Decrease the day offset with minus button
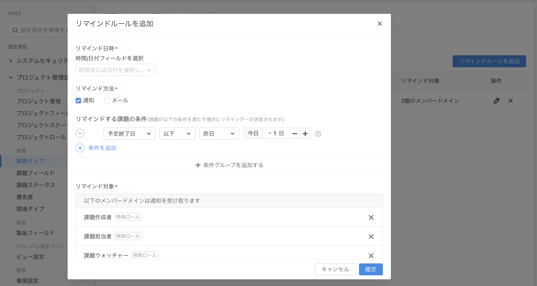This screenshot has width=537, height=286. pyautogui.click(x=295, y=134)
